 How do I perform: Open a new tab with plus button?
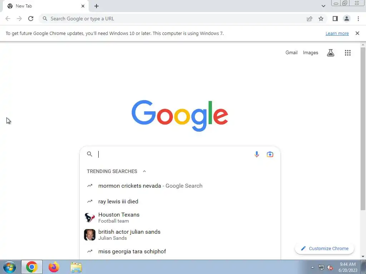tap(97, 6)
